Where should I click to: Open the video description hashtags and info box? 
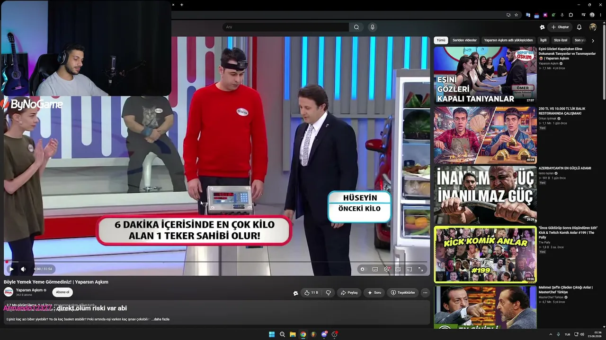tap(217, 313)
